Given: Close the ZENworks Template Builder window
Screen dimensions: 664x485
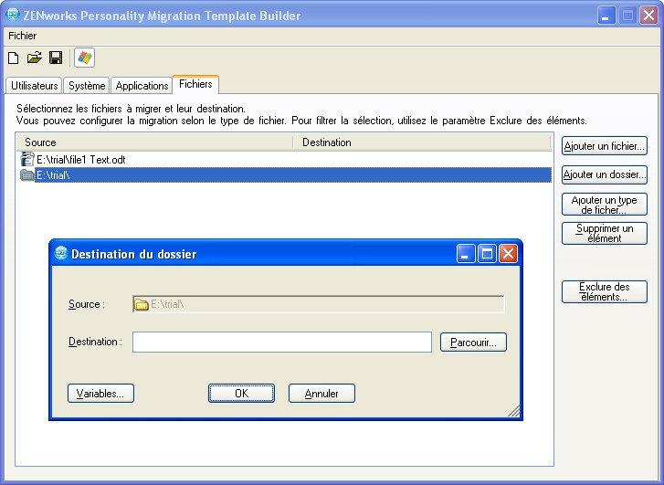Looking at the screenshot, I should (648, 16).
